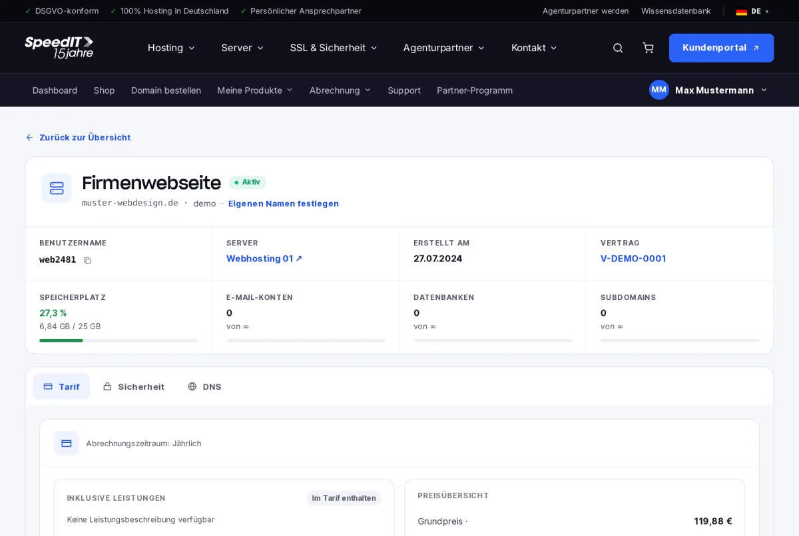Switch to the DNS tab
799x536 pixels.
pyautogui.click(x=204, y=386)
